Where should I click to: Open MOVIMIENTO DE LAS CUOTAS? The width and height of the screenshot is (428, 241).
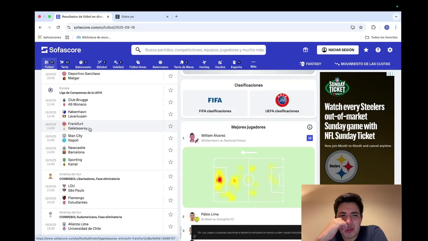pyautogui.click(x=362, y=64)
